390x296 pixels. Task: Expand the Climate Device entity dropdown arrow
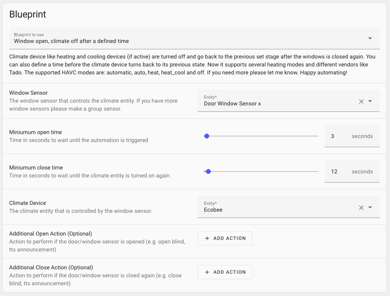tap(370, 208)
